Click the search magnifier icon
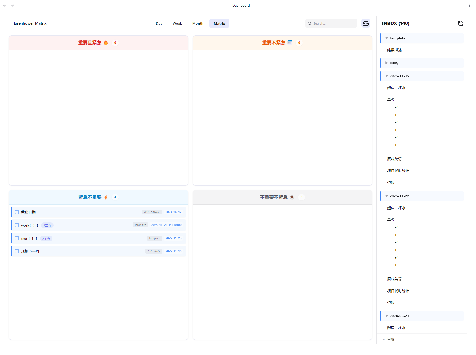The height and width of the screenshot is (355, 476). tap(309, 23)
